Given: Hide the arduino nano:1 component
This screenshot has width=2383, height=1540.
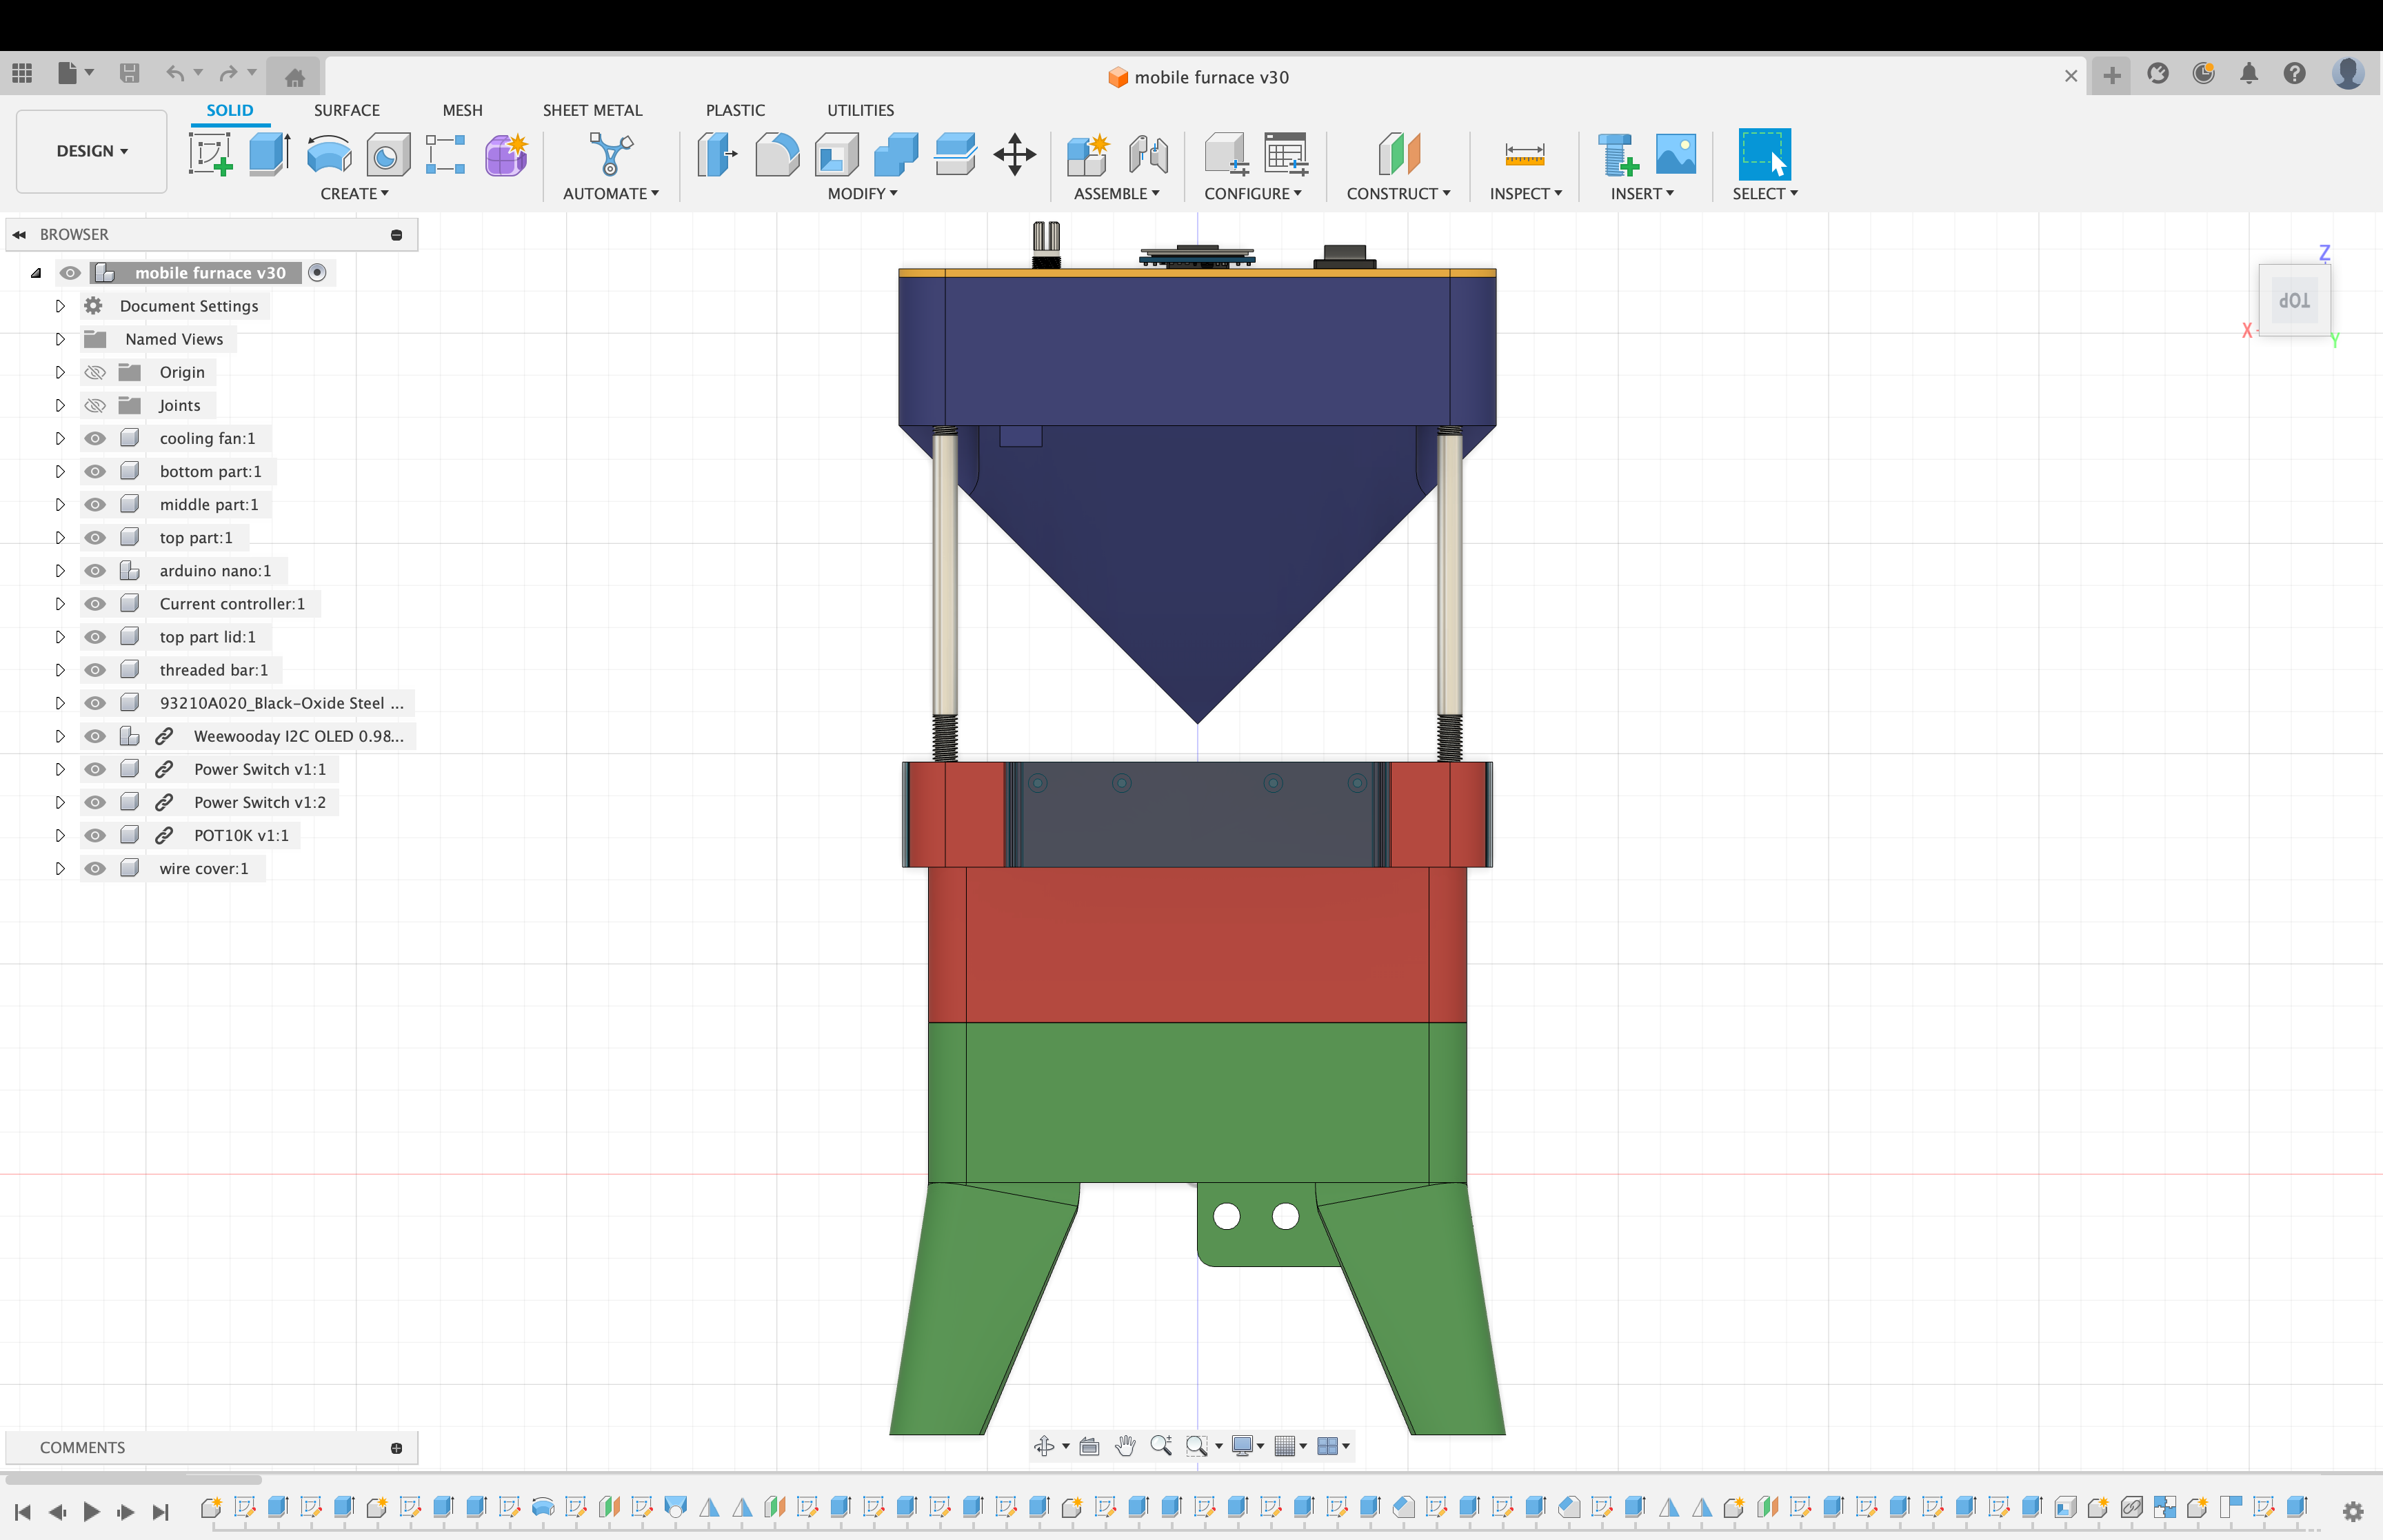Looking at the screenshot, I should pyautogui.click(x=95, y=570).
